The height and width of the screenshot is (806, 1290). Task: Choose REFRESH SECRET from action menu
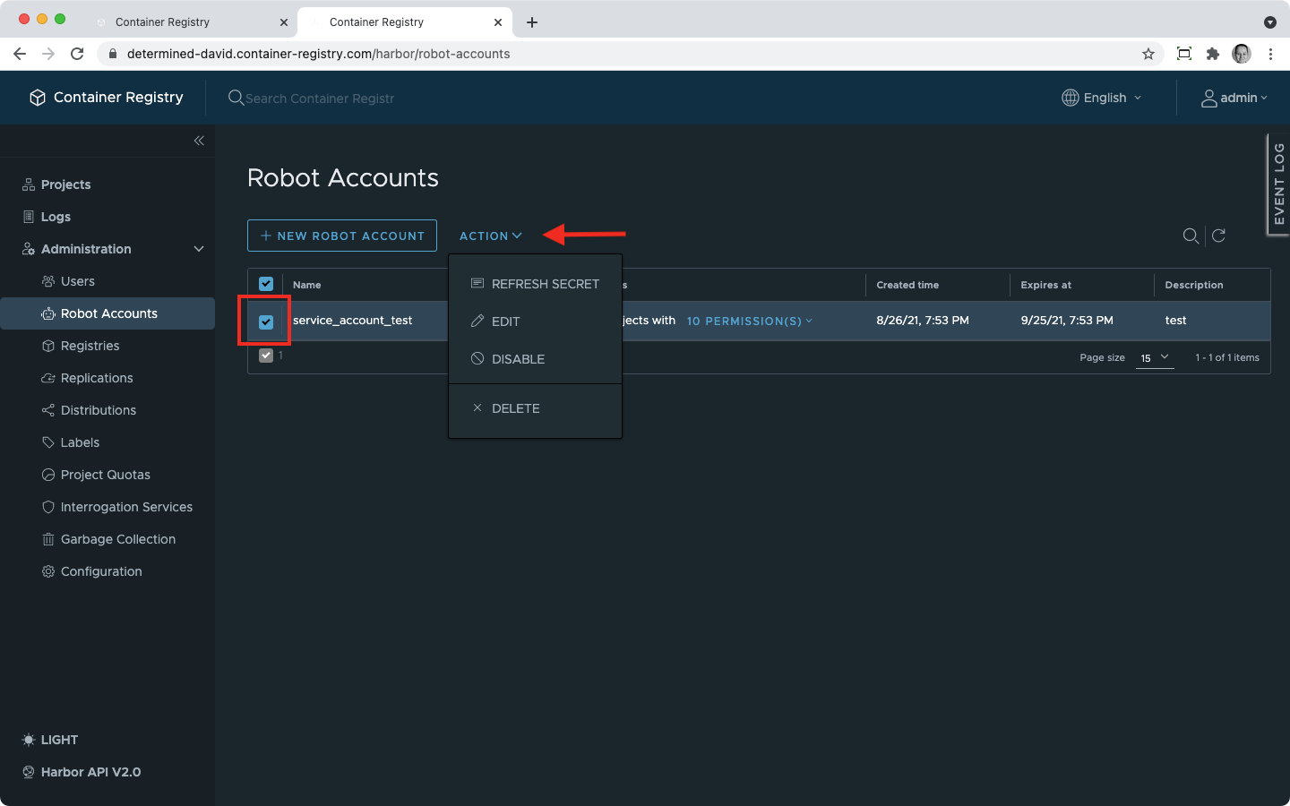[x=536, y=284]
